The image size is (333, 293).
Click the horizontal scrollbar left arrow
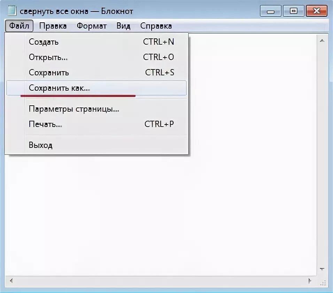pyautogui.click(x=11, y=281)
